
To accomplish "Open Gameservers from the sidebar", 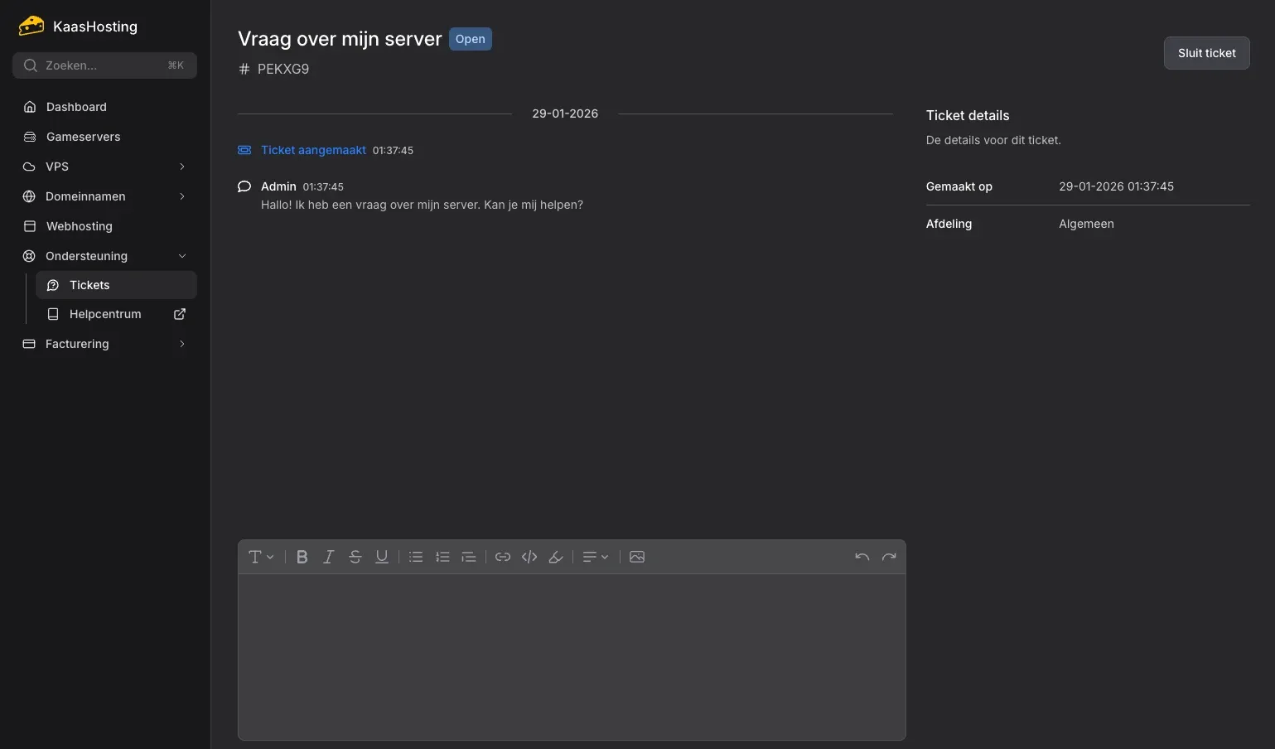I will [83, 137].
